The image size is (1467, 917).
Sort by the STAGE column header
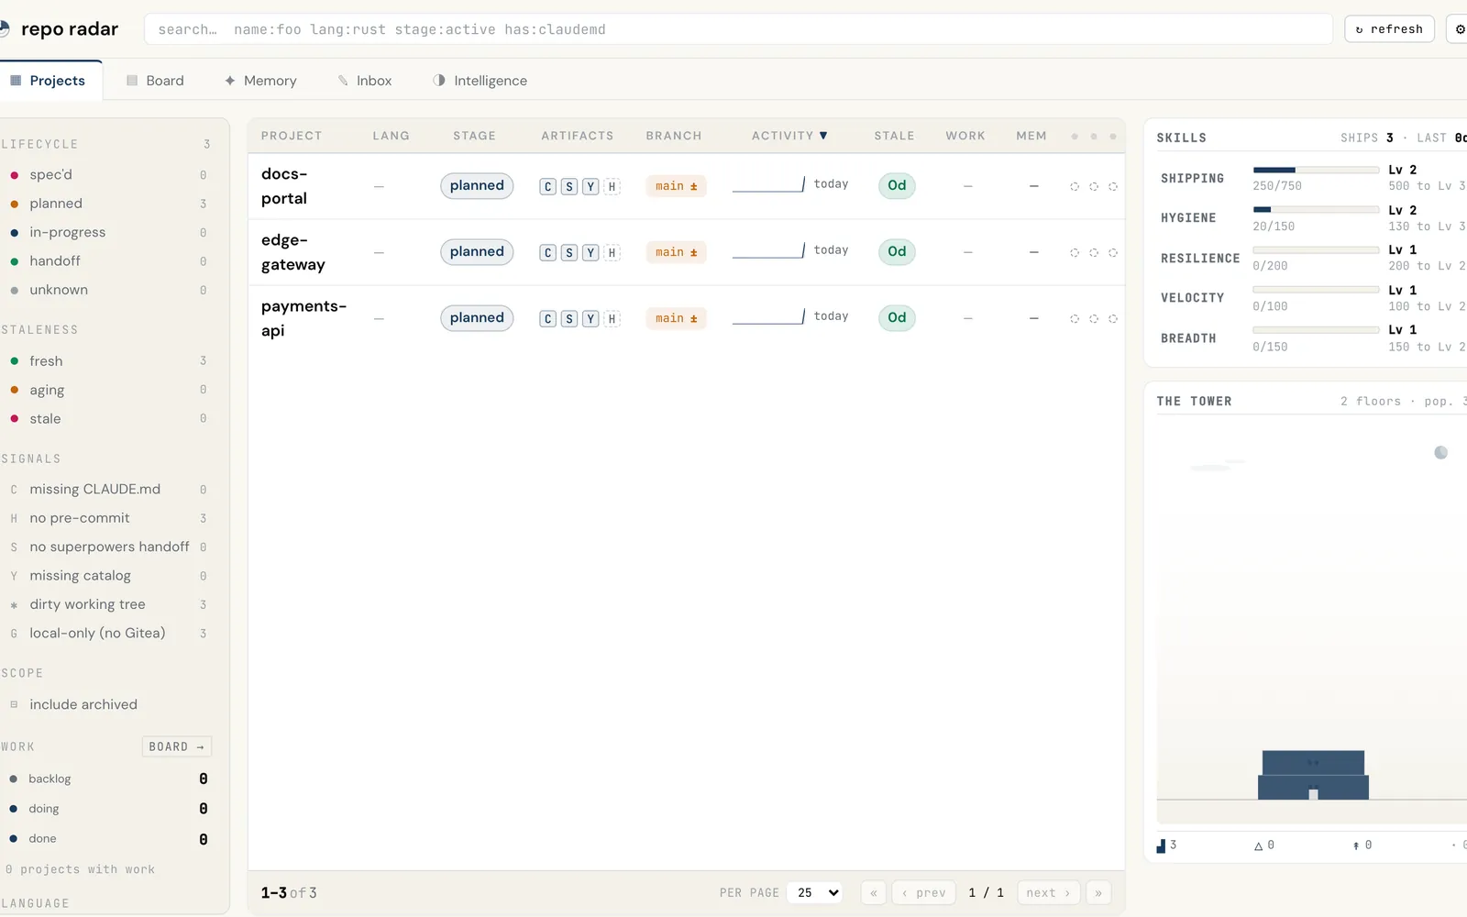[x=474, y=136]
